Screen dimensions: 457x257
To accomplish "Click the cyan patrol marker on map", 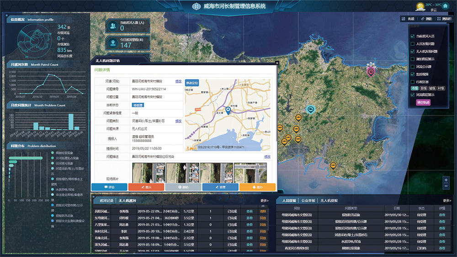I will pos(311,110).
